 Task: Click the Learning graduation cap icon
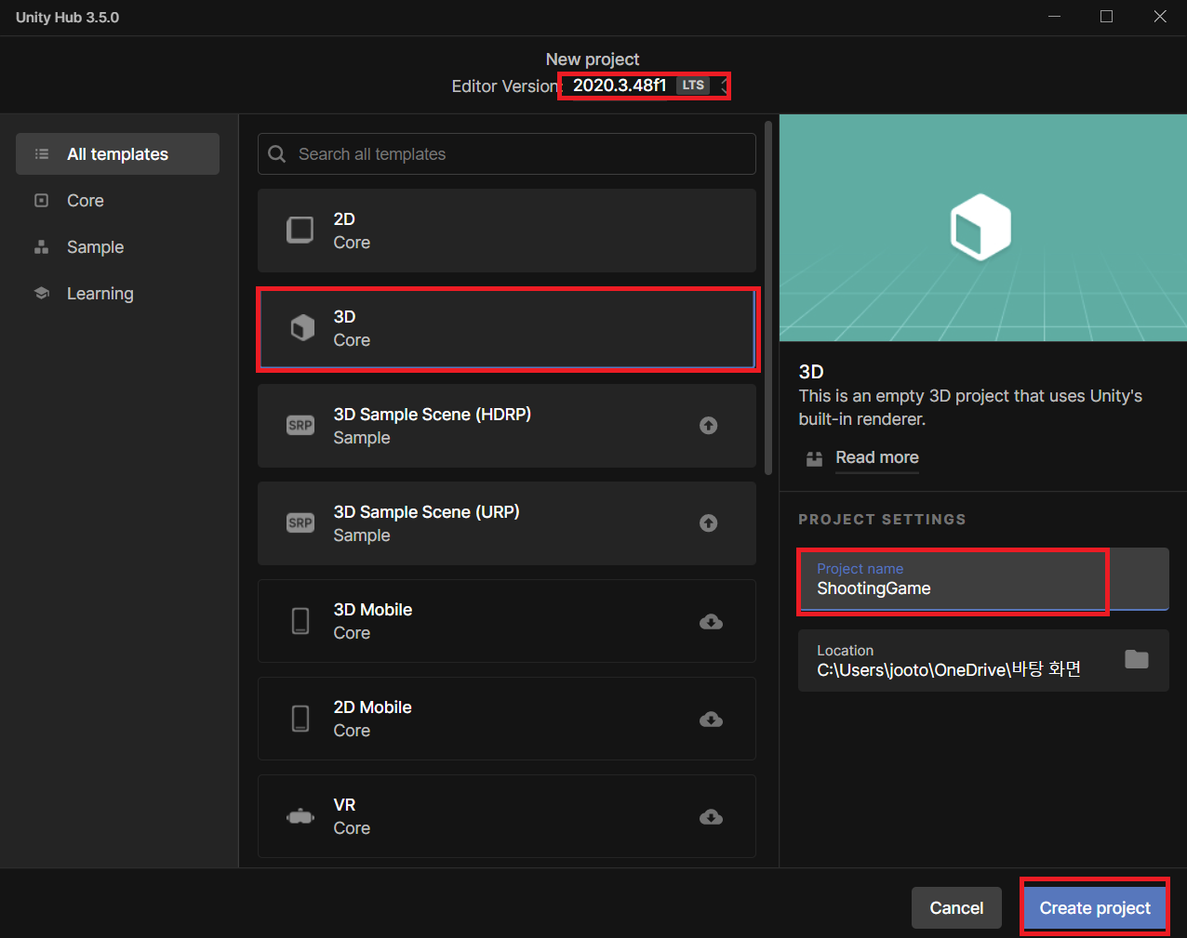pos(41,293)
